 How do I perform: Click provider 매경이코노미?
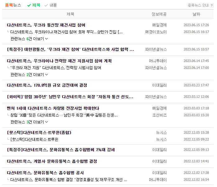click(156, 32)
